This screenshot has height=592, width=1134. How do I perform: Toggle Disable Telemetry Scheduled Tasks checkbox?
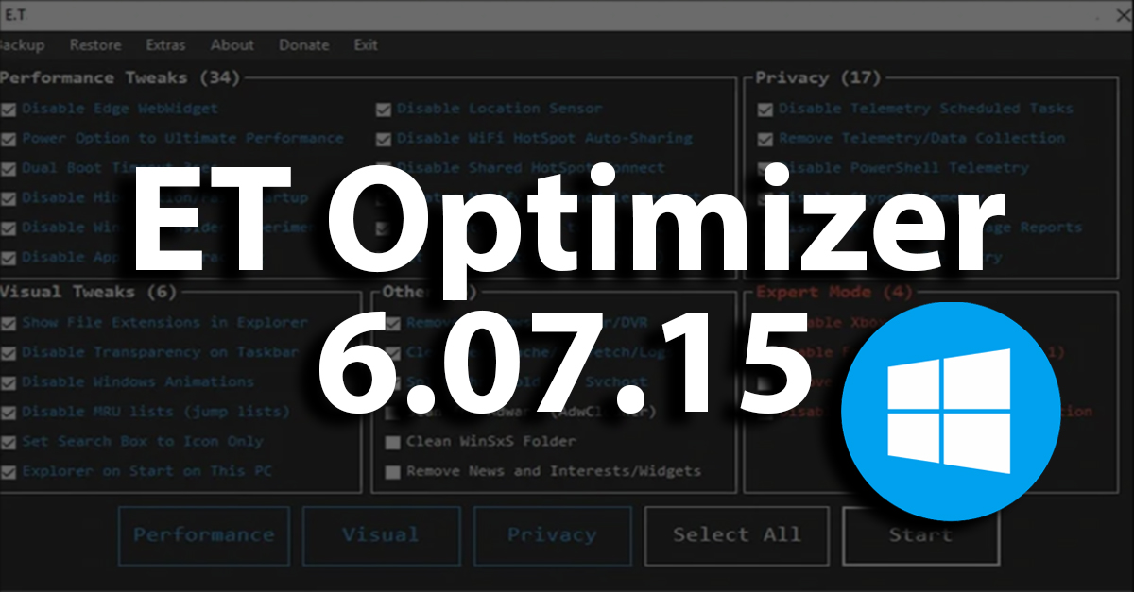coord(765,110)
